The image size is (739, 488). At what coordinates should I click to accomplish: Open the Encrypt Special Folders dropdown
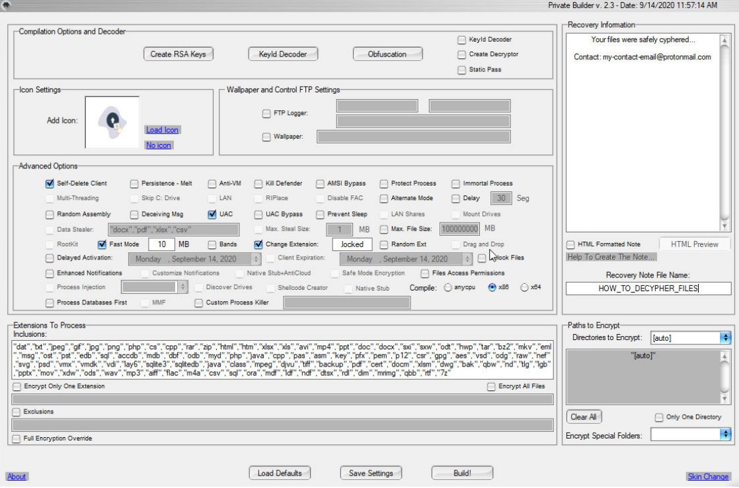[726, 435]
